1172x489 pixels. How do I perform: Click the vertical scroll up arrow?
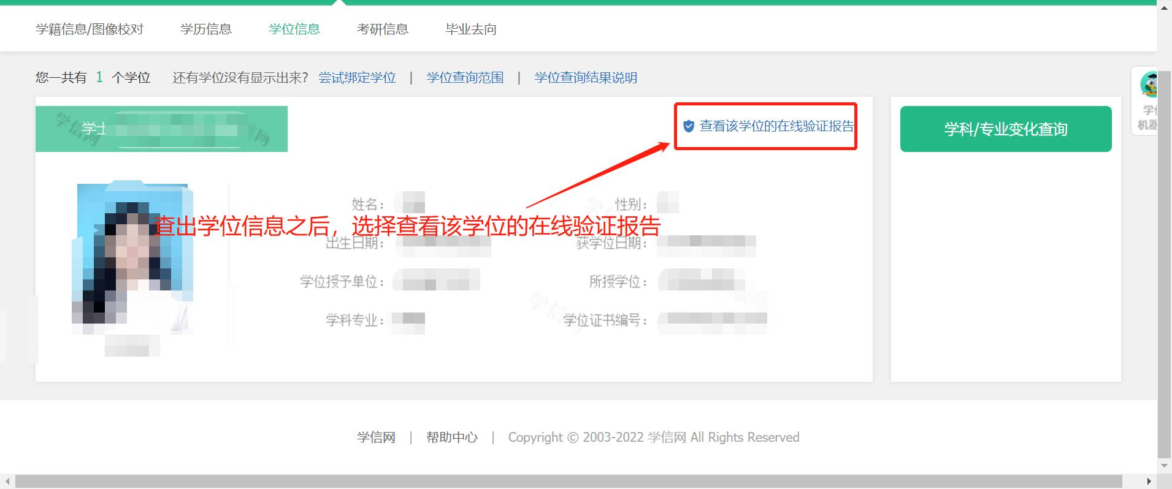tap(1164, 7)
